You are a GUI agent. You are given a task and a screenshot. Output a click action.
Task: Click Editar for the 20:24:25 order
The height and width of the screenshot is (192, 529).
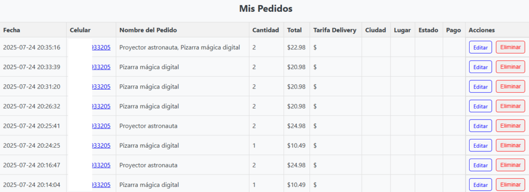click(x=480, y=146)
